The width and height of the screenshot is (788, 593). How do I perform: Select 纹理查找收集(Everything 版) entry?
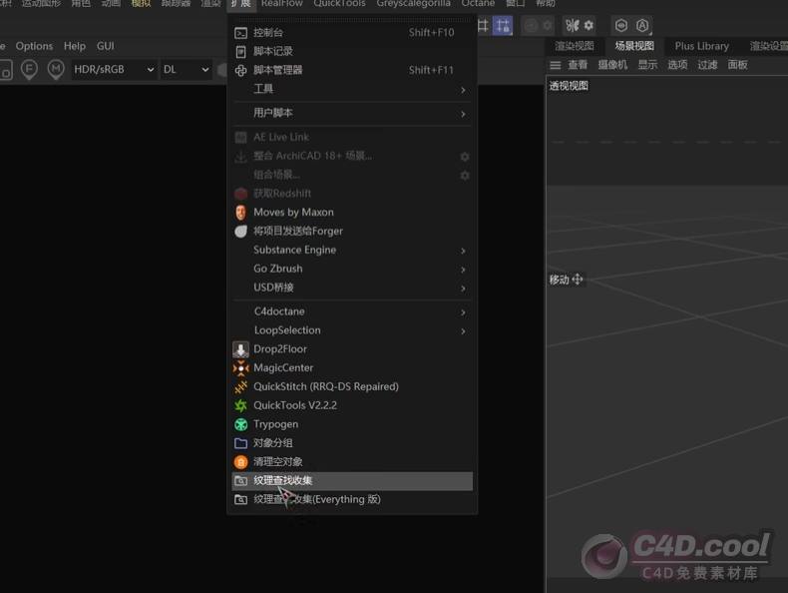pos(352,499)
